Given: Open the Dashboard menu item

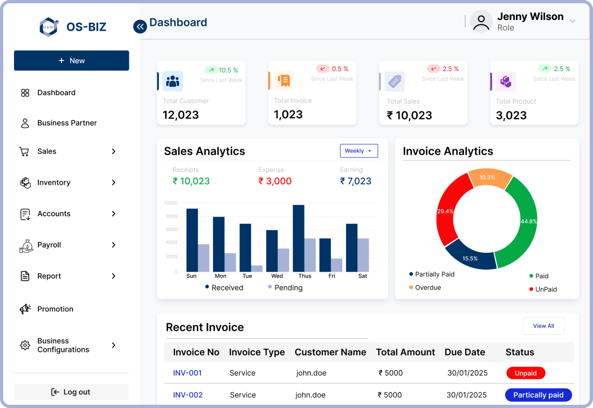Looking at the screenshot, I should pyautogui.click(x=56, y=93).
